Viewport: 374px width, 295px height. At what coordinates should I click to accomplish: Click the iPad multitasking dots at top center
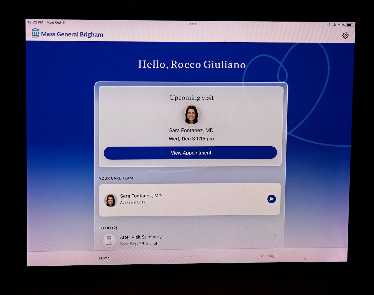pos(193,24)
